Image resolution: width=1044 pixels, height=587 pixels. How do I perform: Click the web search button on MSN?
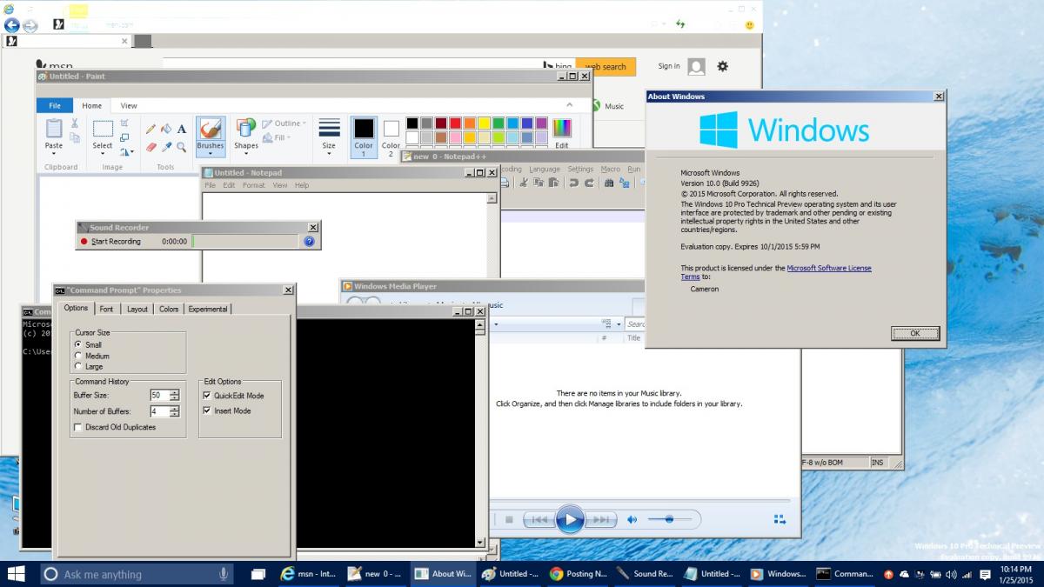[606, 67]
